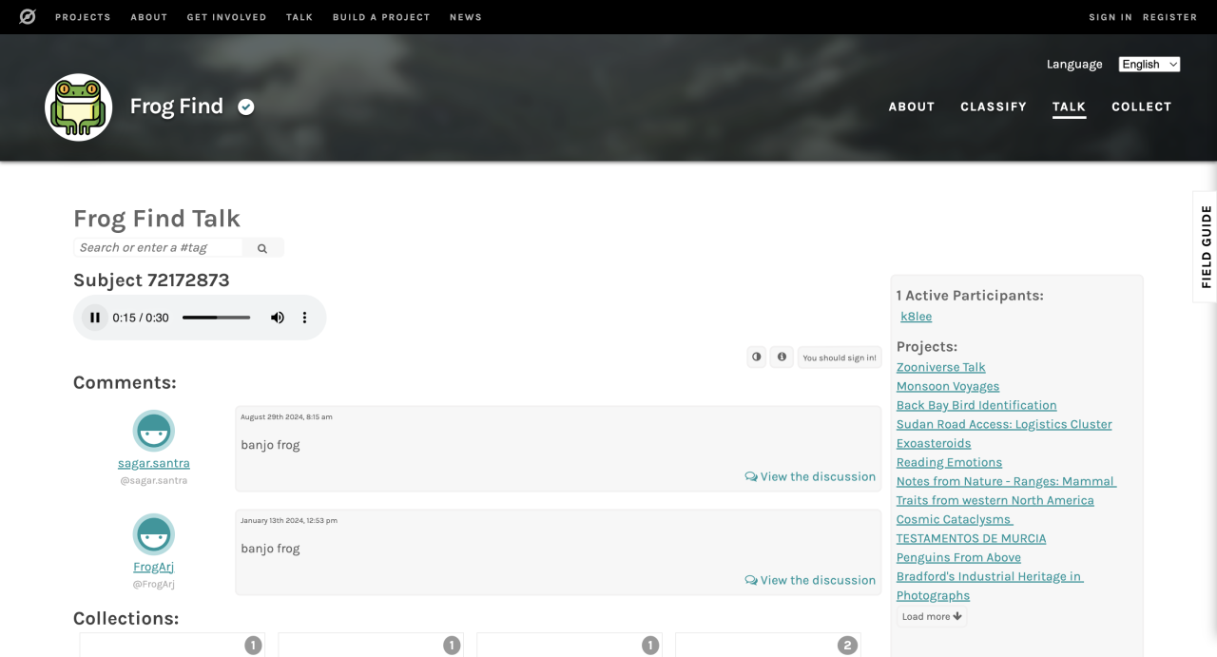The height and width of the screenshot is (657, 1217).
Task: Click the Zooniverse logo icon
Action: [28, 17]
